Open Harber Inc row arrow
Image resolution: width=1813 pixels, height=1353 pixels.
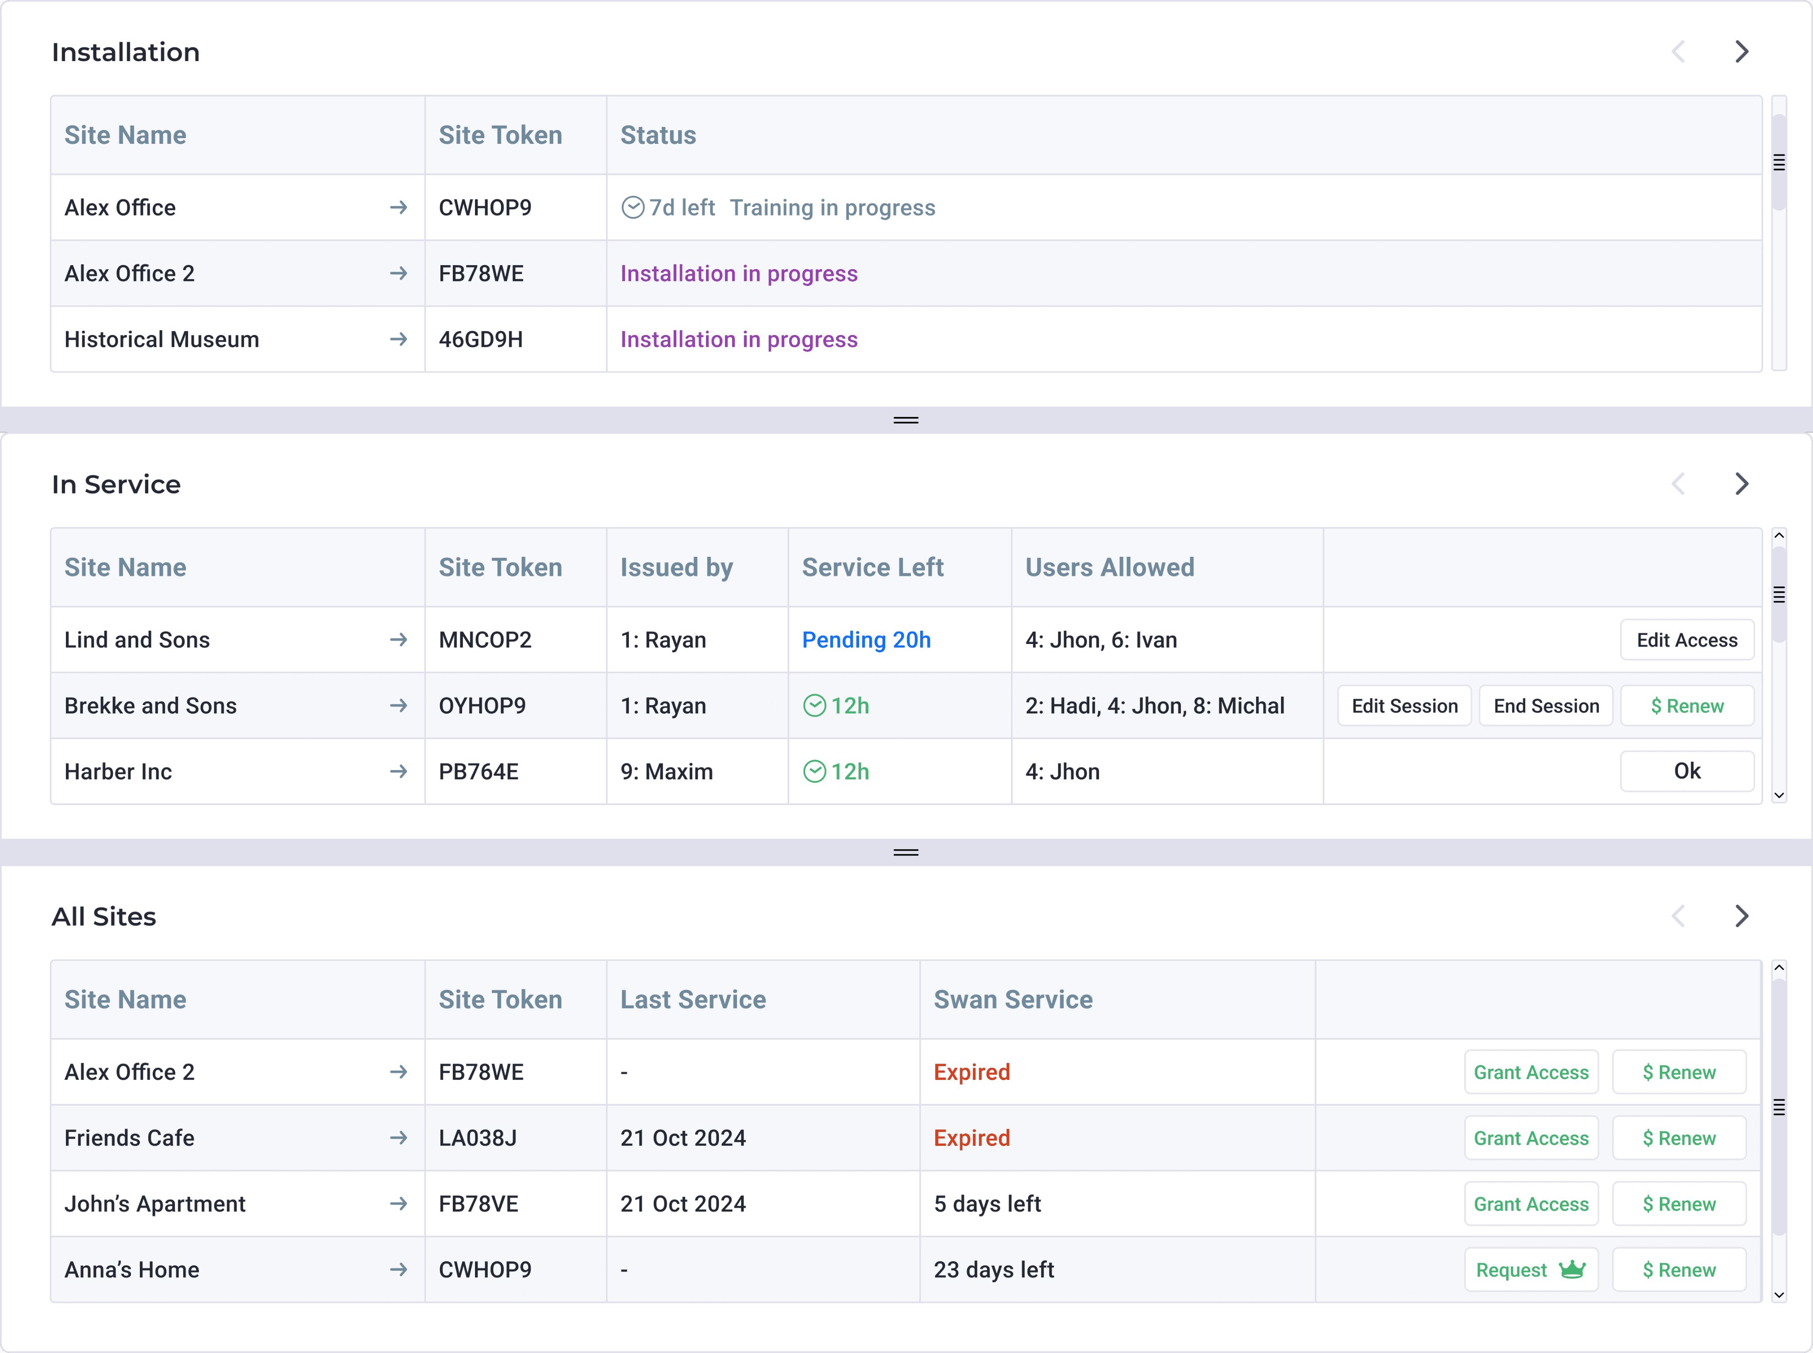click(398, 771)
